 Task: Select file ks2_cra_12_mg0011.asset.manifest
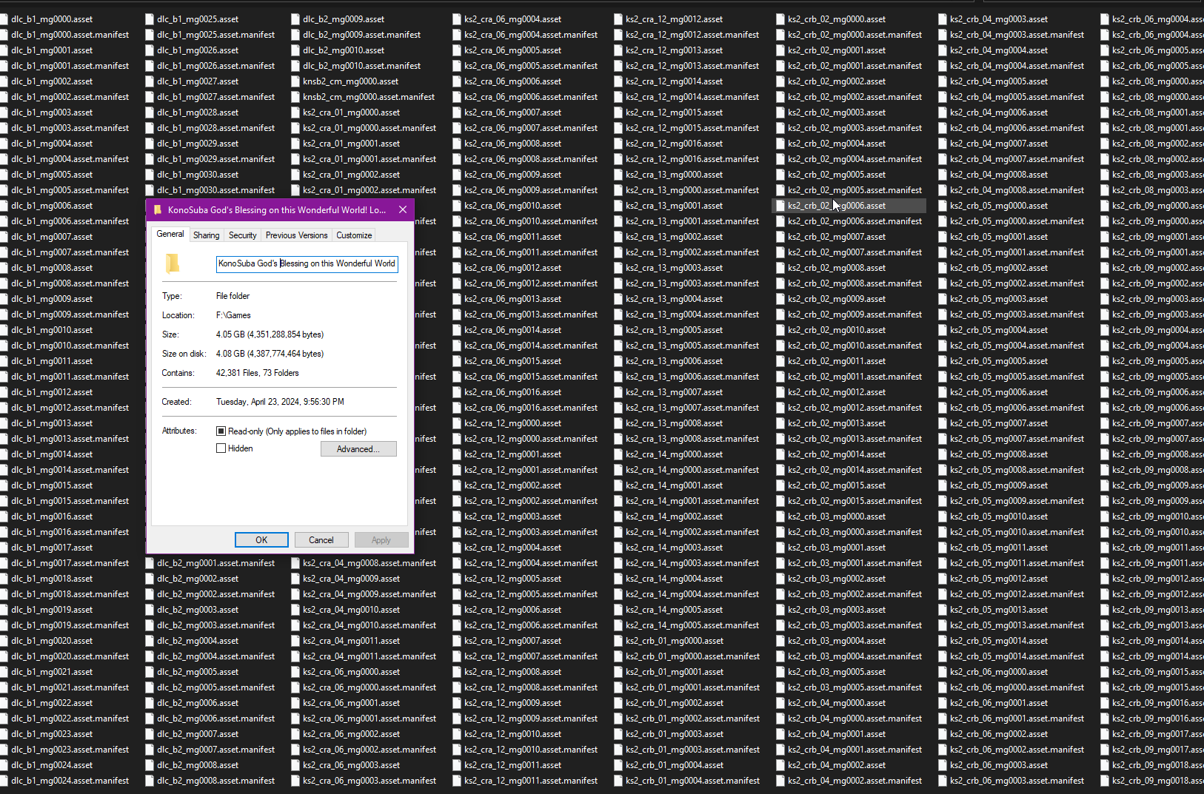coord(531,781)
